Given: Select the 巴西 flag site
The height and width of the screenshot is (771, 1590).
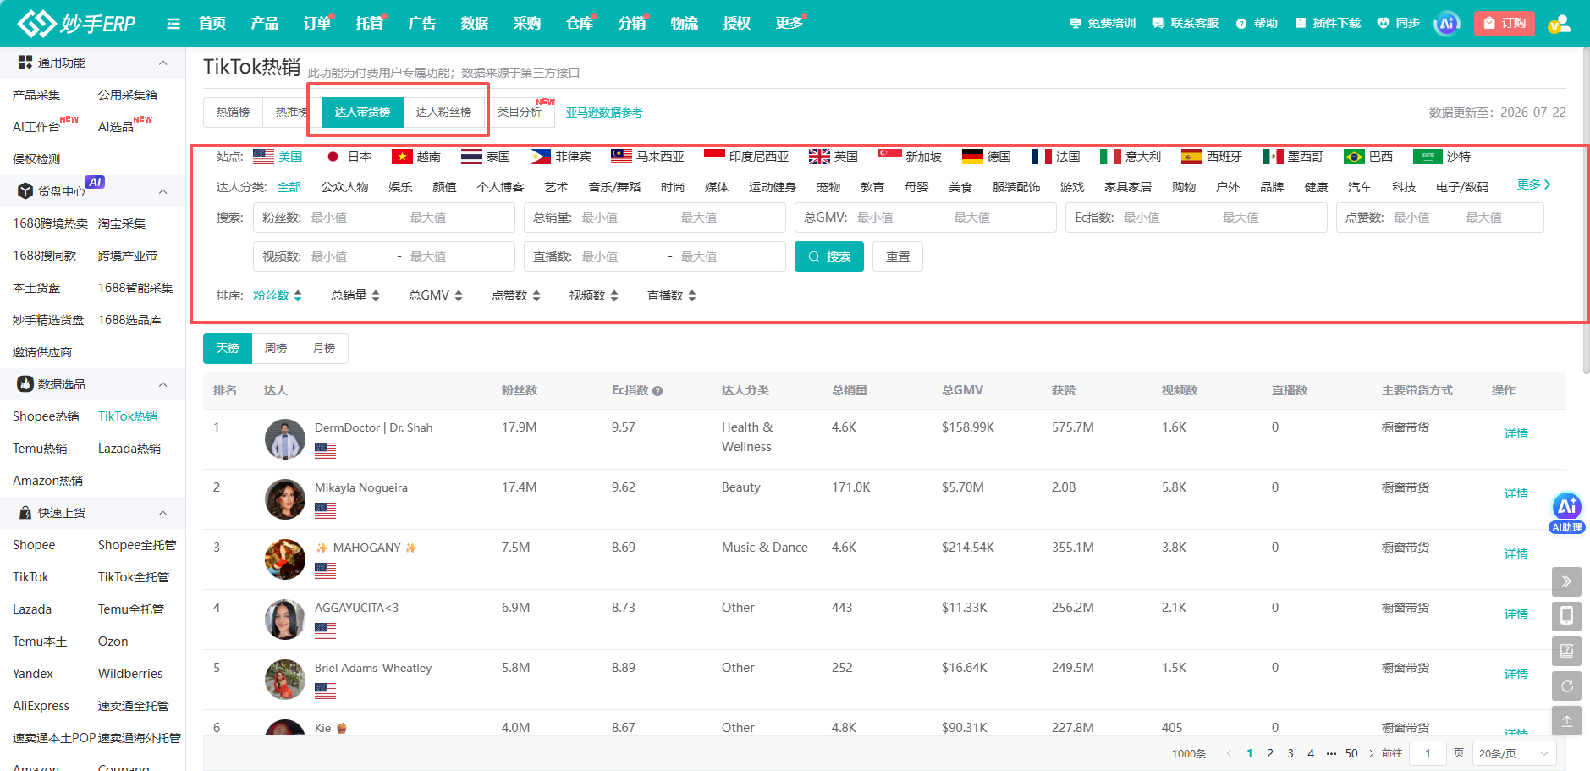Looking at the screenshot, I should pos(1368,157).
